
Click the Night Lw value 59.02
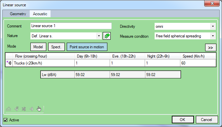pyautogui.click(x=163, y=74)
